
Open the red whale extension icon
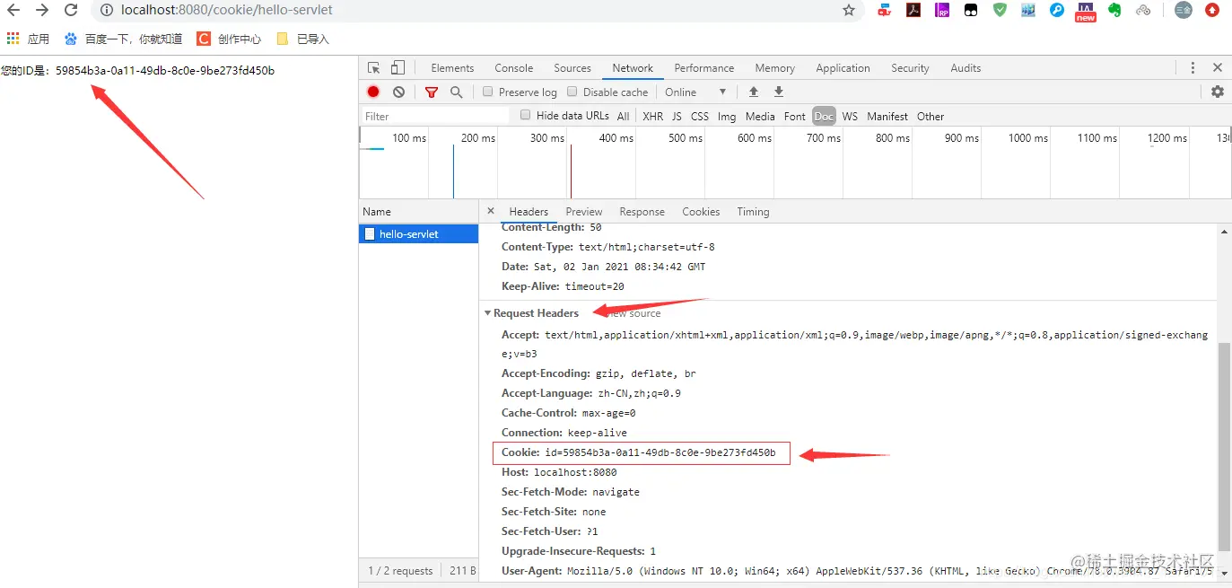(x=885, y=10)
